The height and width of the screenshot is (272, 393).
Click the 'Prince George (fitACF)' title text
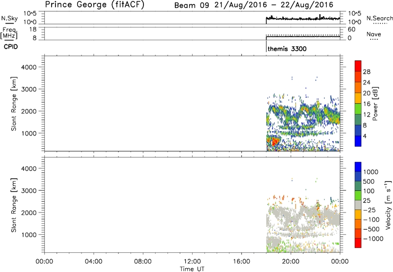(94, 4)
